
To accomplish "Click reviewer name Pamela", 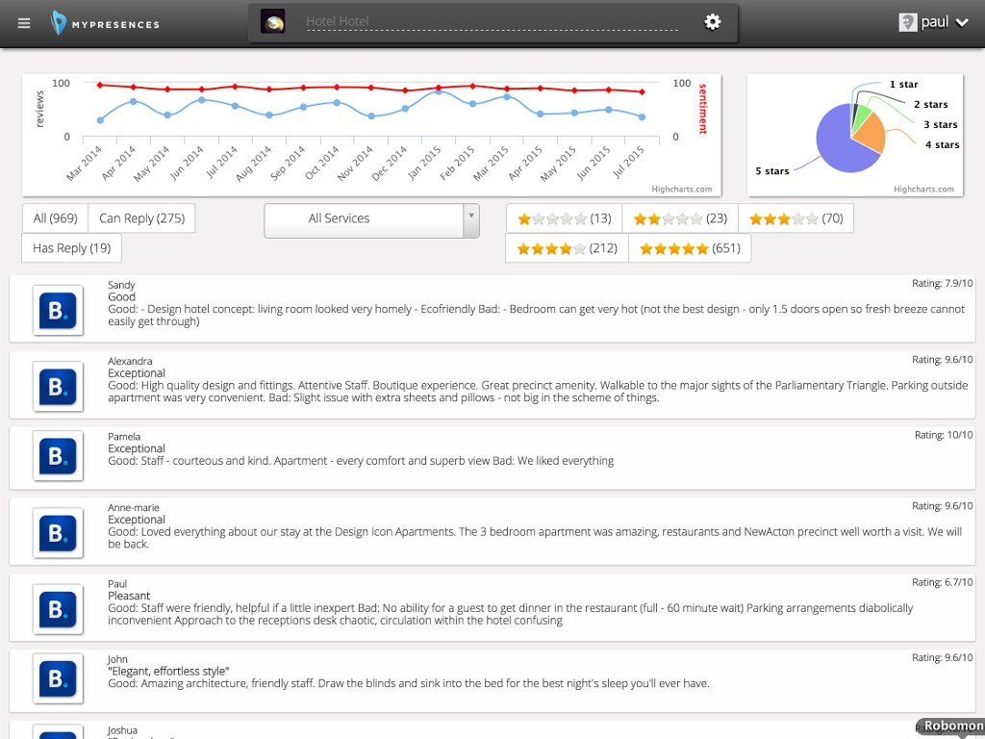I will 124,437.
